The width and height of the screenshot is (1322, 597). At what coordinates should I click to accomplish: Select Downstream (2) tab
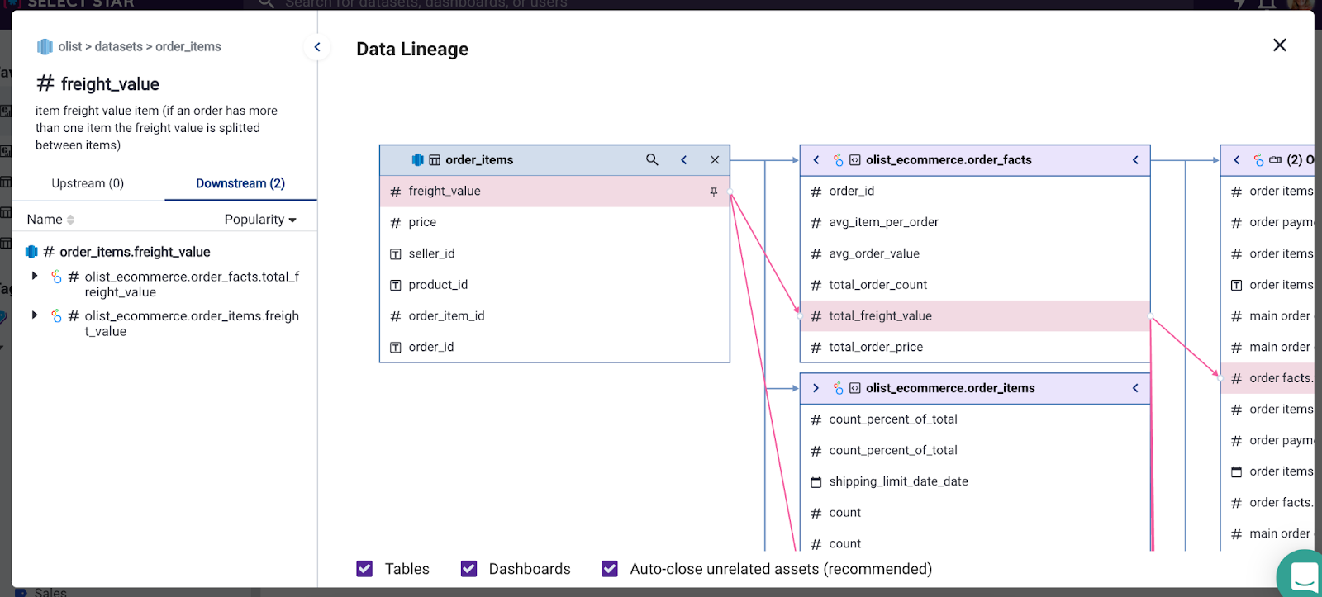tap(240, 183)
